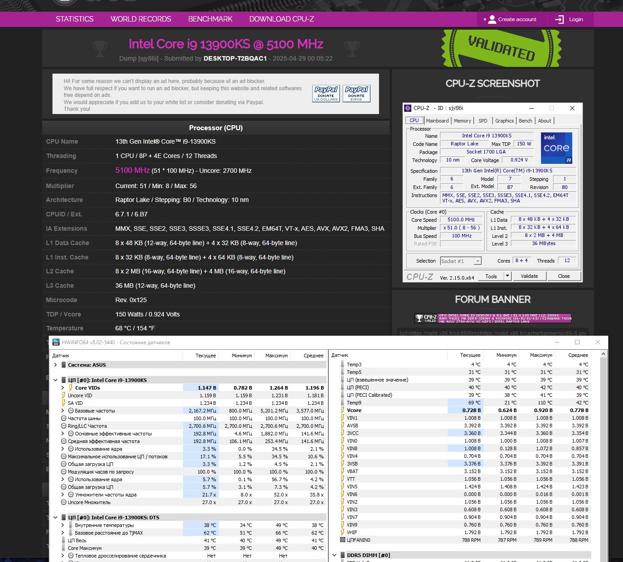The width and height of the screenshot is (623, 562).
Task: Click the clock icon next to Uncore Множитель
Action: pos(64,502)
